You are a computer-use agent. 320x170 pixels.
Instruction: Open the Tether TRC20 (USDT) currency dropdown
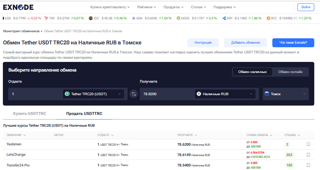[94, 94]
